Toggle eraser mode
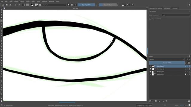This screenshot has width=191, height=107. [x=68, y=5]
